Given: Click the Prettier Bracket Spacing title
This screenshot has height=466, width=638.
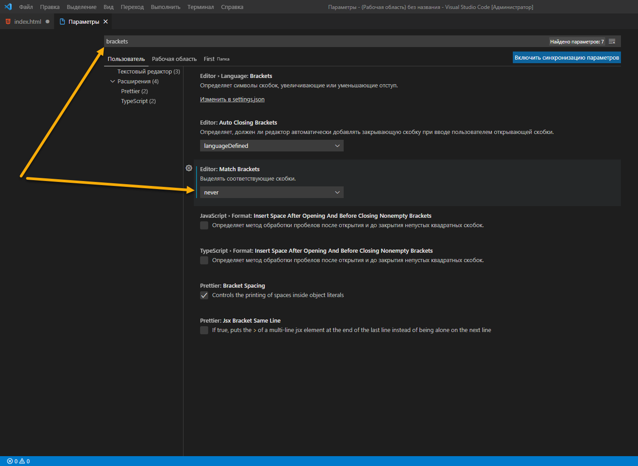Looking at the screenshot, I should 232,285.
